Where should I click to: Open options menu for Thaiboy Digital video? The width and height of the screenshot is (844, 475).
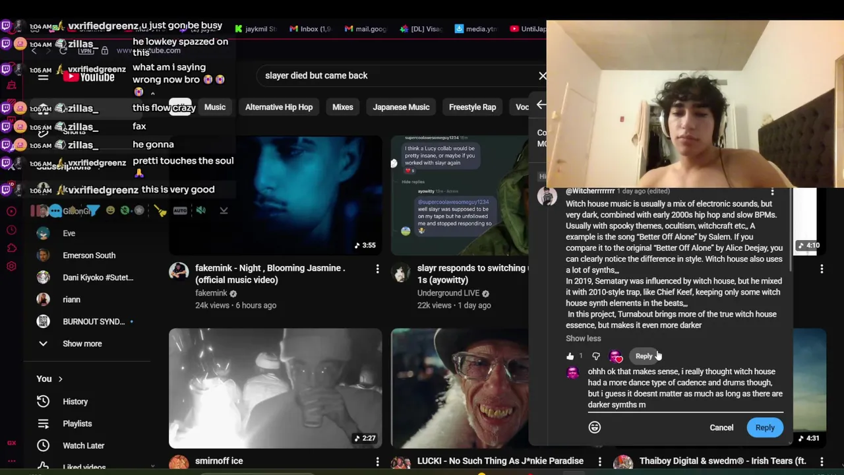pos(822,461)
